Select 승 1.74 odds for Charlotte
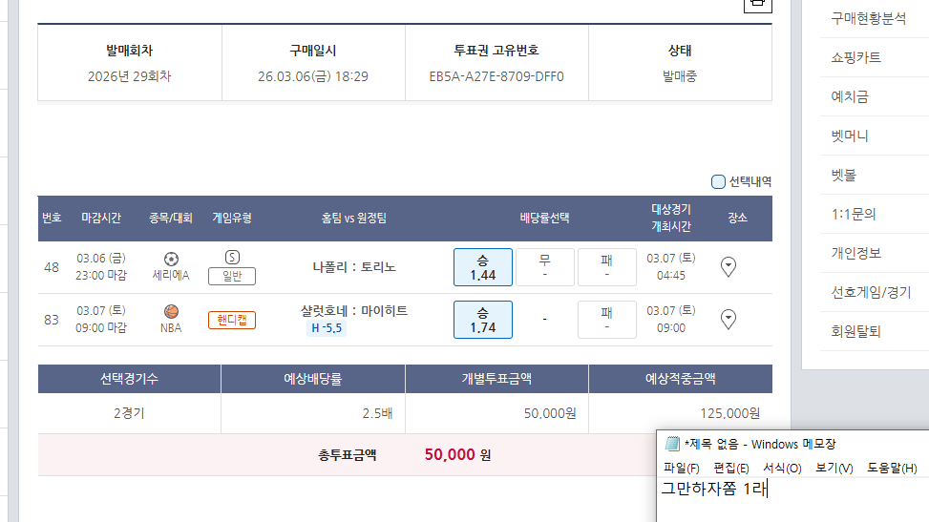 (482, 320)
